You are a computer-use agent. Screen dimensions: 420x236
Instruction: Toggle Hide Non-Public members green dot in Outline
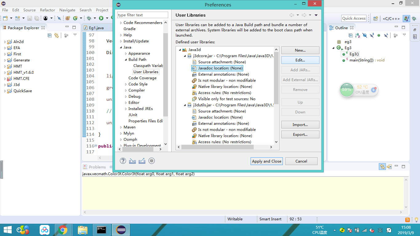click(x=379, y=35)
